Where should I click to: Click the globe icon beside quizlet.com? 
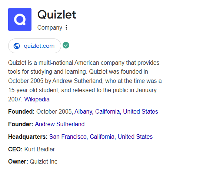tap(17, 46)
